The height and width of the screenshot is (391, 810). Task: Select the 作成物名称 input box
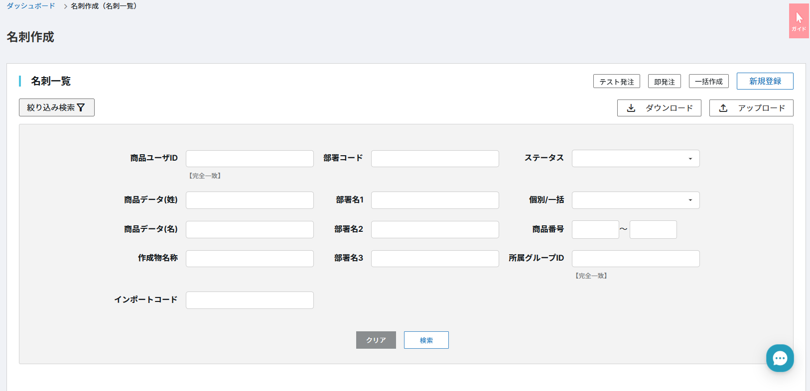tap(250, 259)
